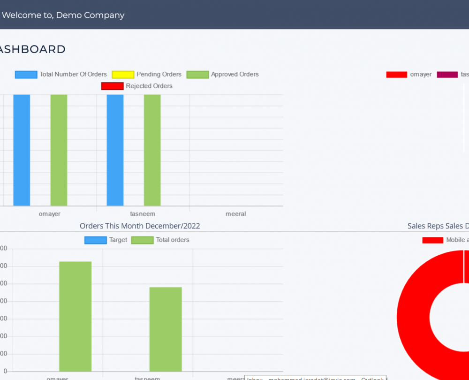This screenshot has width=469, height=380.
Task: Click the Orders This Month December/2022 title
Action: [140, 226]
